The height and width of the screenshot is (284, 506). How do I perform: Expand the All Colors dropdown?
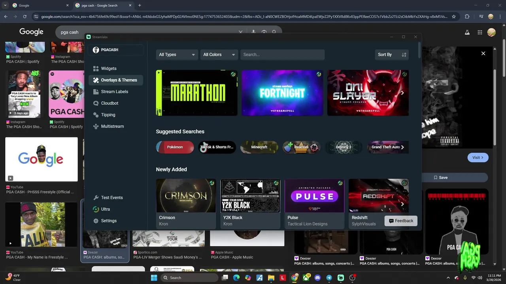[x=219, y=54]
